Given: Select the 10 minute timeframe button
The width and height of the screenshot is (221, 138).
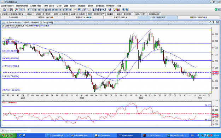Looking at the screenshot, I should click(x=39, y=10).
